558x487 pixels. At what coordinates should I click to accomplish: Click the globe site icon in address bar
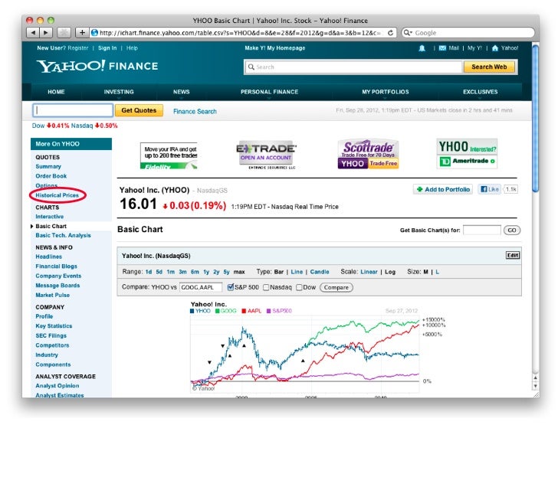[x=94, y=33]
